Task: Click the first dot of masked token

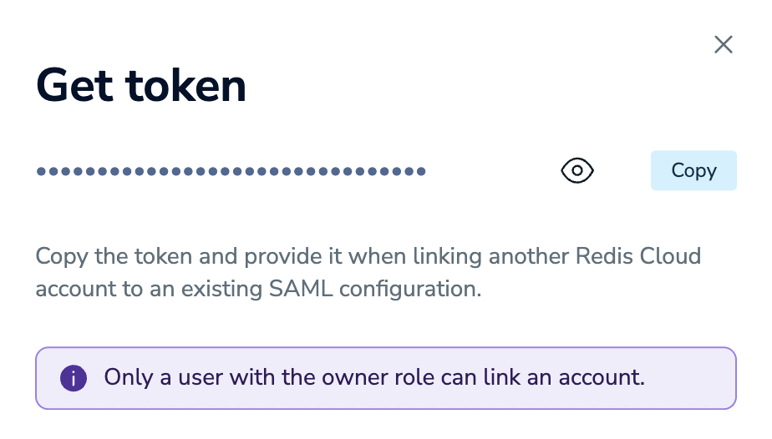Action: [x=40, y=172]
